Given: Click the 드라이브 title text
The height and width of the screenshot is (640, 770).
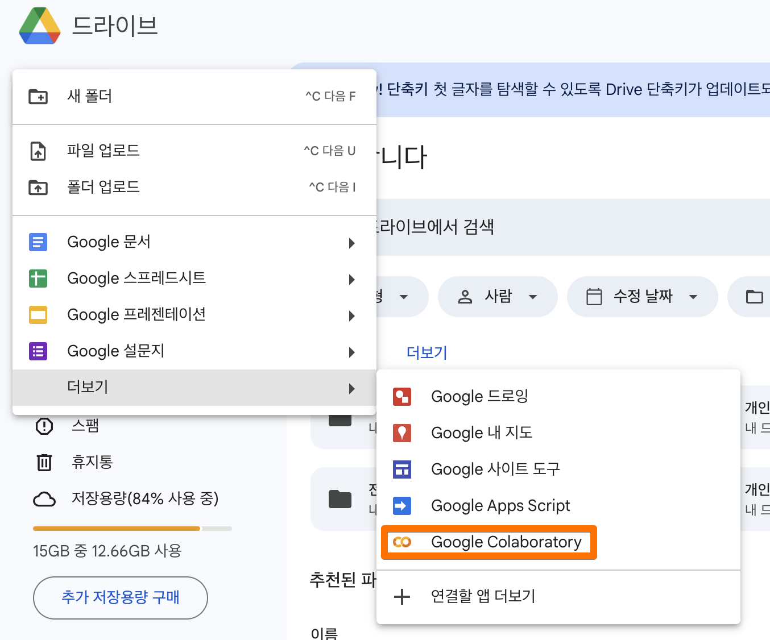Looking at the screenshot, I should coord(115,26).
